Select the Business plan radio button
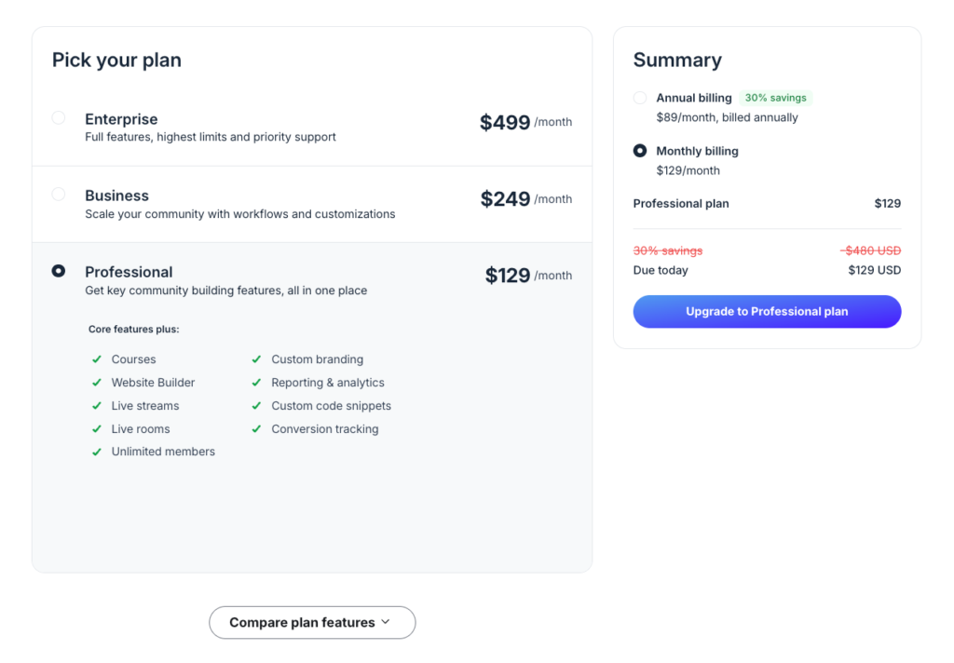954x663 pixels. click(x=59, y=195)
